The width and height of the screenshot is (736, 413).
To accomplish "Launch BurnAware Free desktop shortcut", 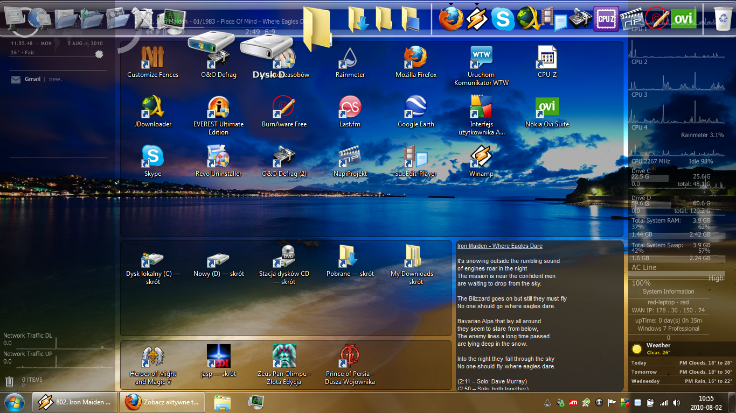I will click(284, 112).
